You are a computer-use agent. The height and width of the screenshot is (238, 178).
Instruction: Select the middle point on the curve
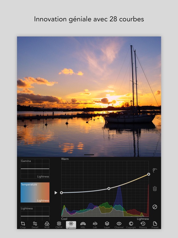point(109,188)
